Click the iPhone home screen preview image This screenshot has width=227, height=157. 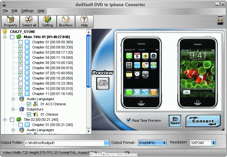141,73
